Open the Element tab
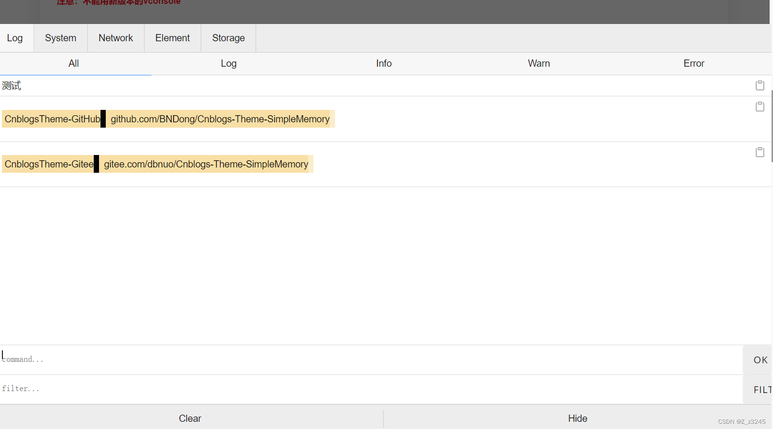This screenshot has height=429, width=773. [x=173, y=38]
